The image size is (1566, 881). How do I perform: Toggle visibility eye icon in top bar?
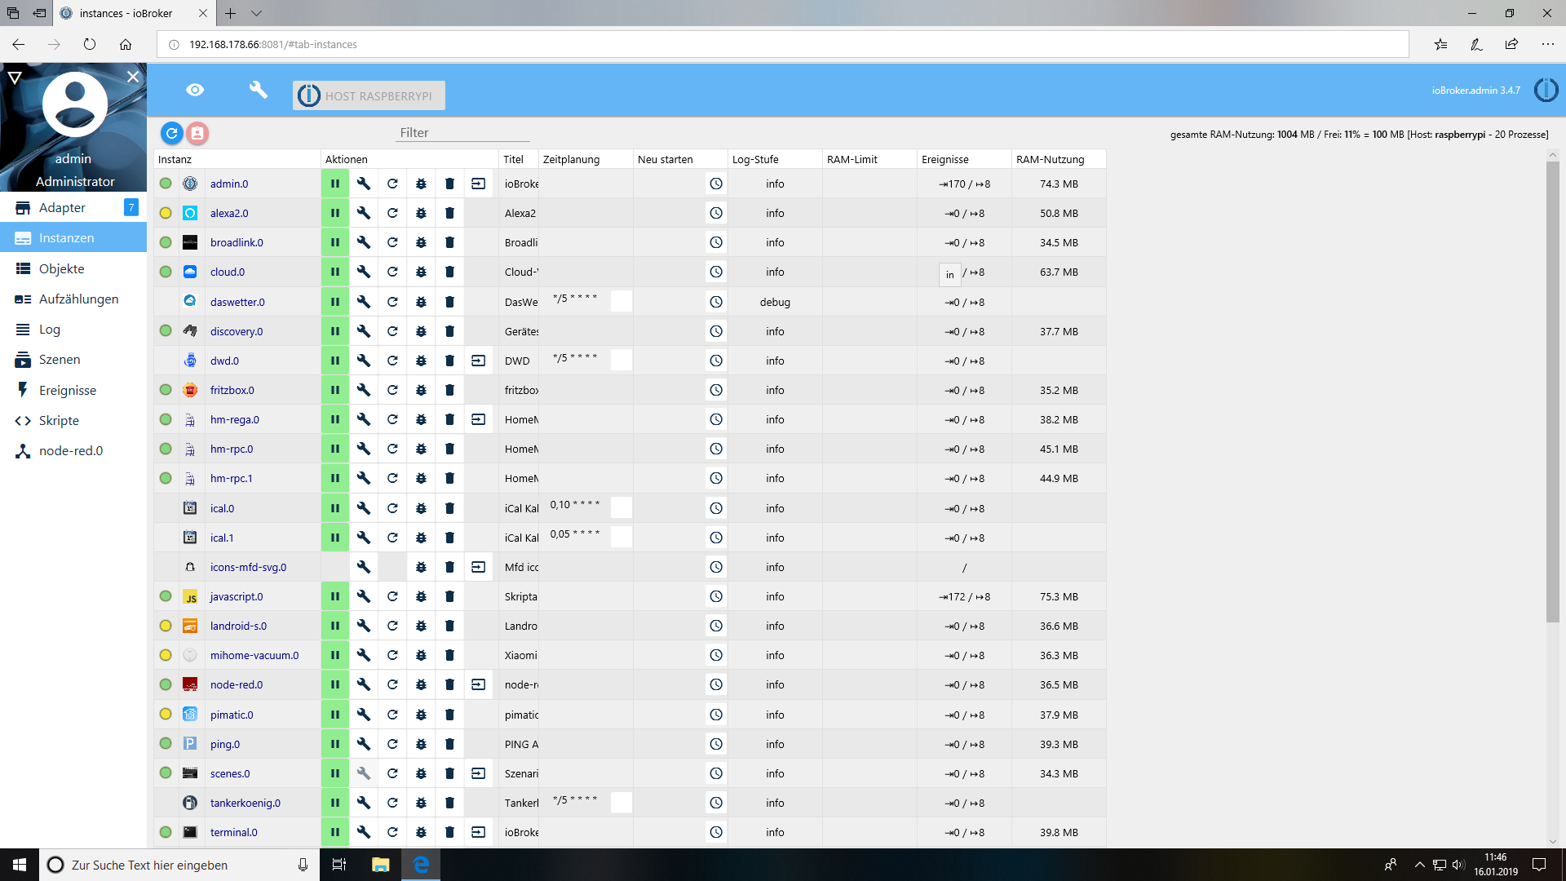[x=195, y=90]
